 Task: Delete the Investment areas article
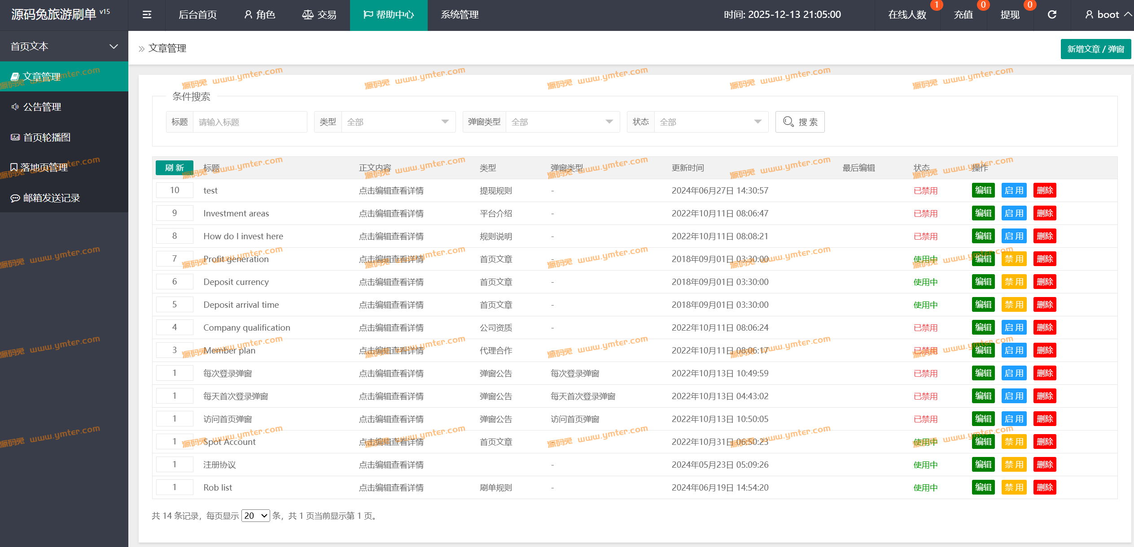(x=1044, y=213)
